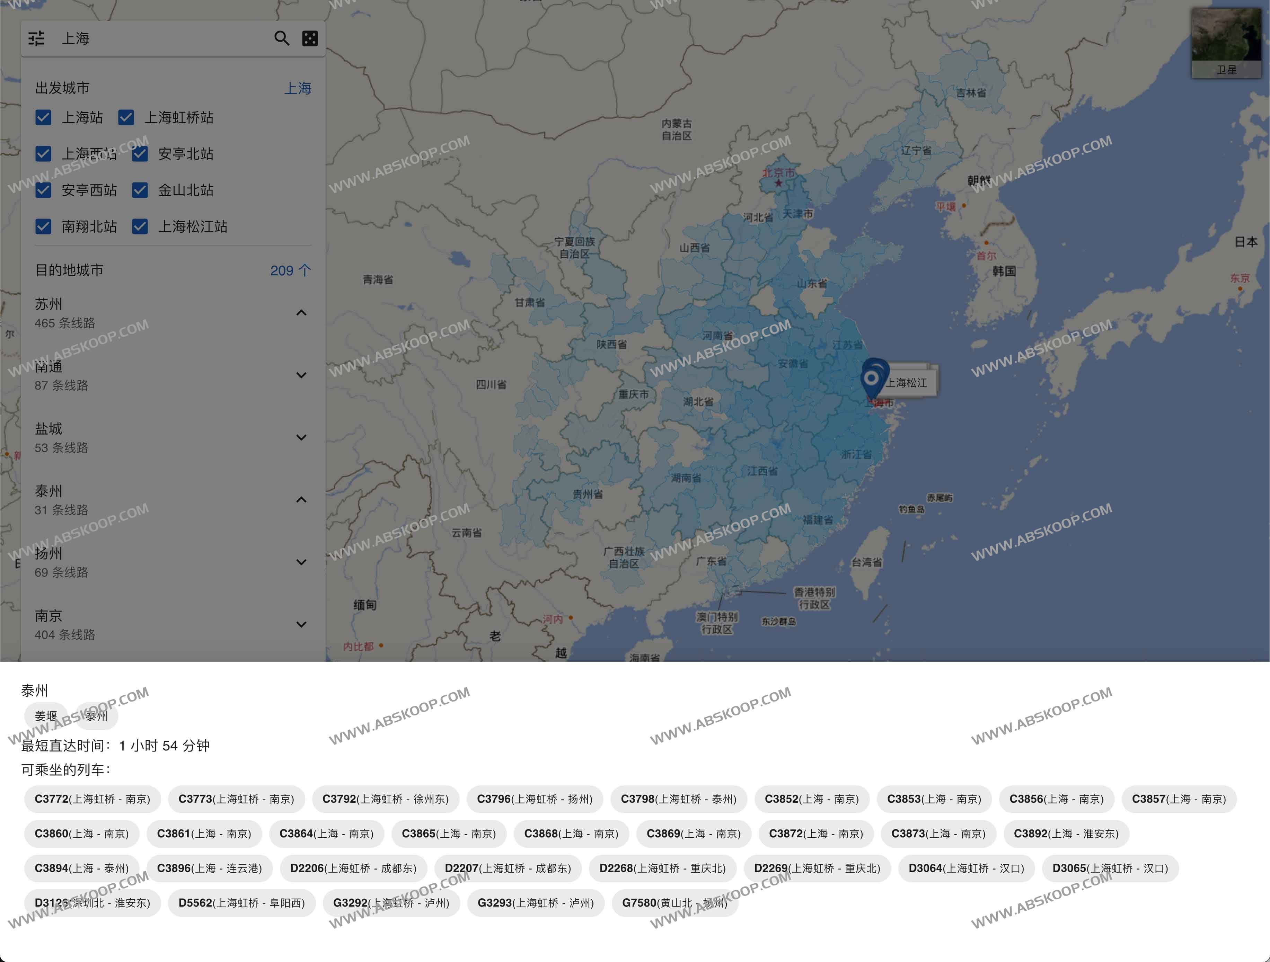This screenshot has height=962, width=1270.
Task: Open train C3798 上海虹桥 - 泰州
Action: (678, 799)
